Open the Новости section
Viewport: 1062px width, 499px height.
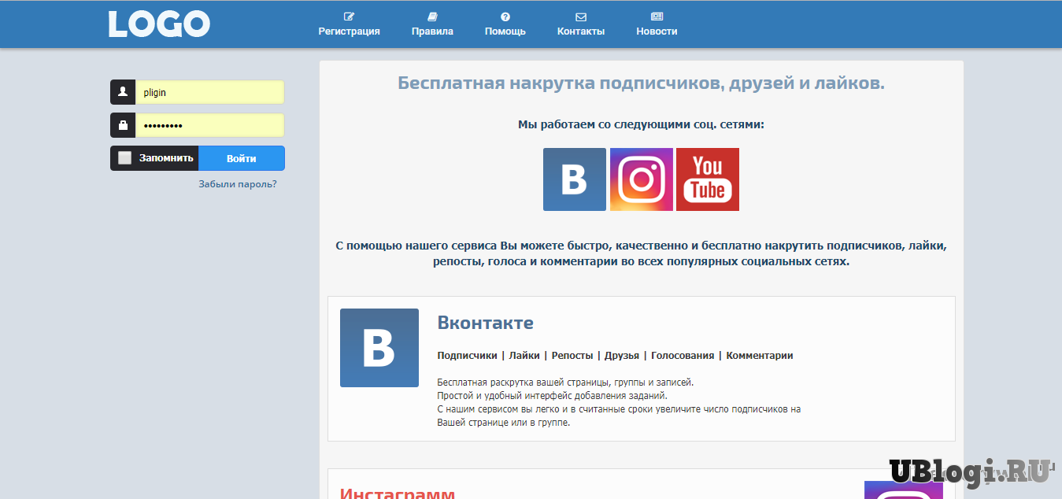tap(657, 24)
